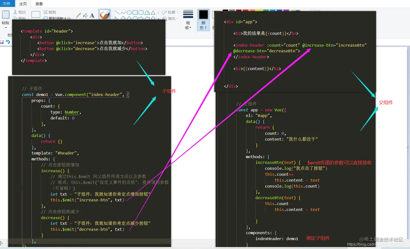Click the 粘贴 paste clipboard icon
The width and height of the screenshot is (410, 249).
point(5,14)
